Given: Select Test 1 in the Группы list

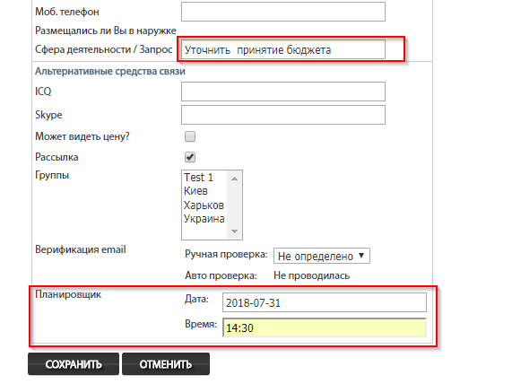Looking at the screenshot, I should click(x=198, y=178).
